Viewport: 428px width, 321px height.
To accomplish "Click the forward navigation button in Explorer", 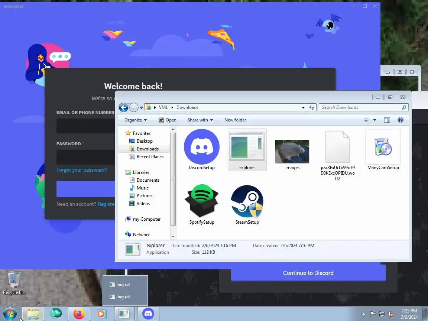I will coord(134,107).
